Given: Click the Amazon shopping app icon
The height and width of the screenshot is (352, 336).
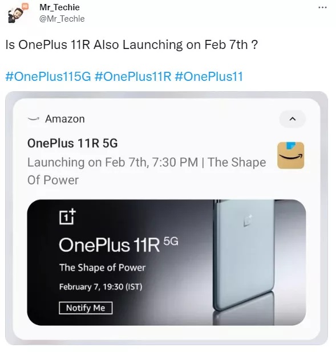Looking at the screenshot, I should 290,155.
